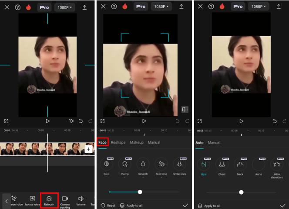
Task: Open 1080P resolution dropdown in right screen
Action: (x=259, y=7)
